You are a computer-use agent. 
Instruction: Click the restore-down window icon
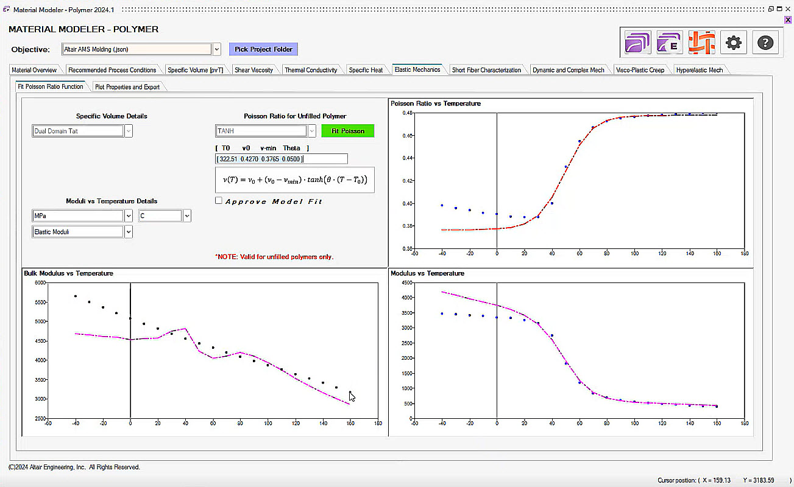771,9
